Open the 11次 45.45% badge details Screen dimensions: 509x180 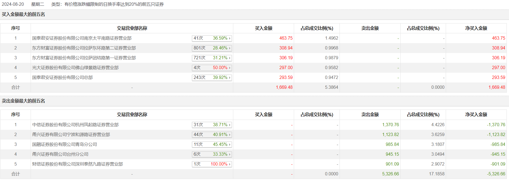point(212,144)
